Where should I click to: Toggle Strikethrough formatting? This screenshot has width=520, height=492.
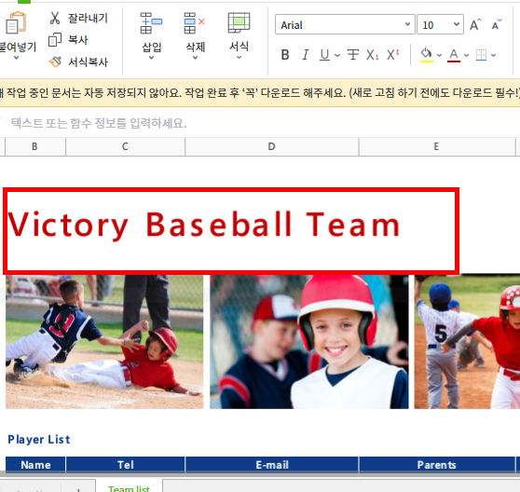[x=353, y=55]
